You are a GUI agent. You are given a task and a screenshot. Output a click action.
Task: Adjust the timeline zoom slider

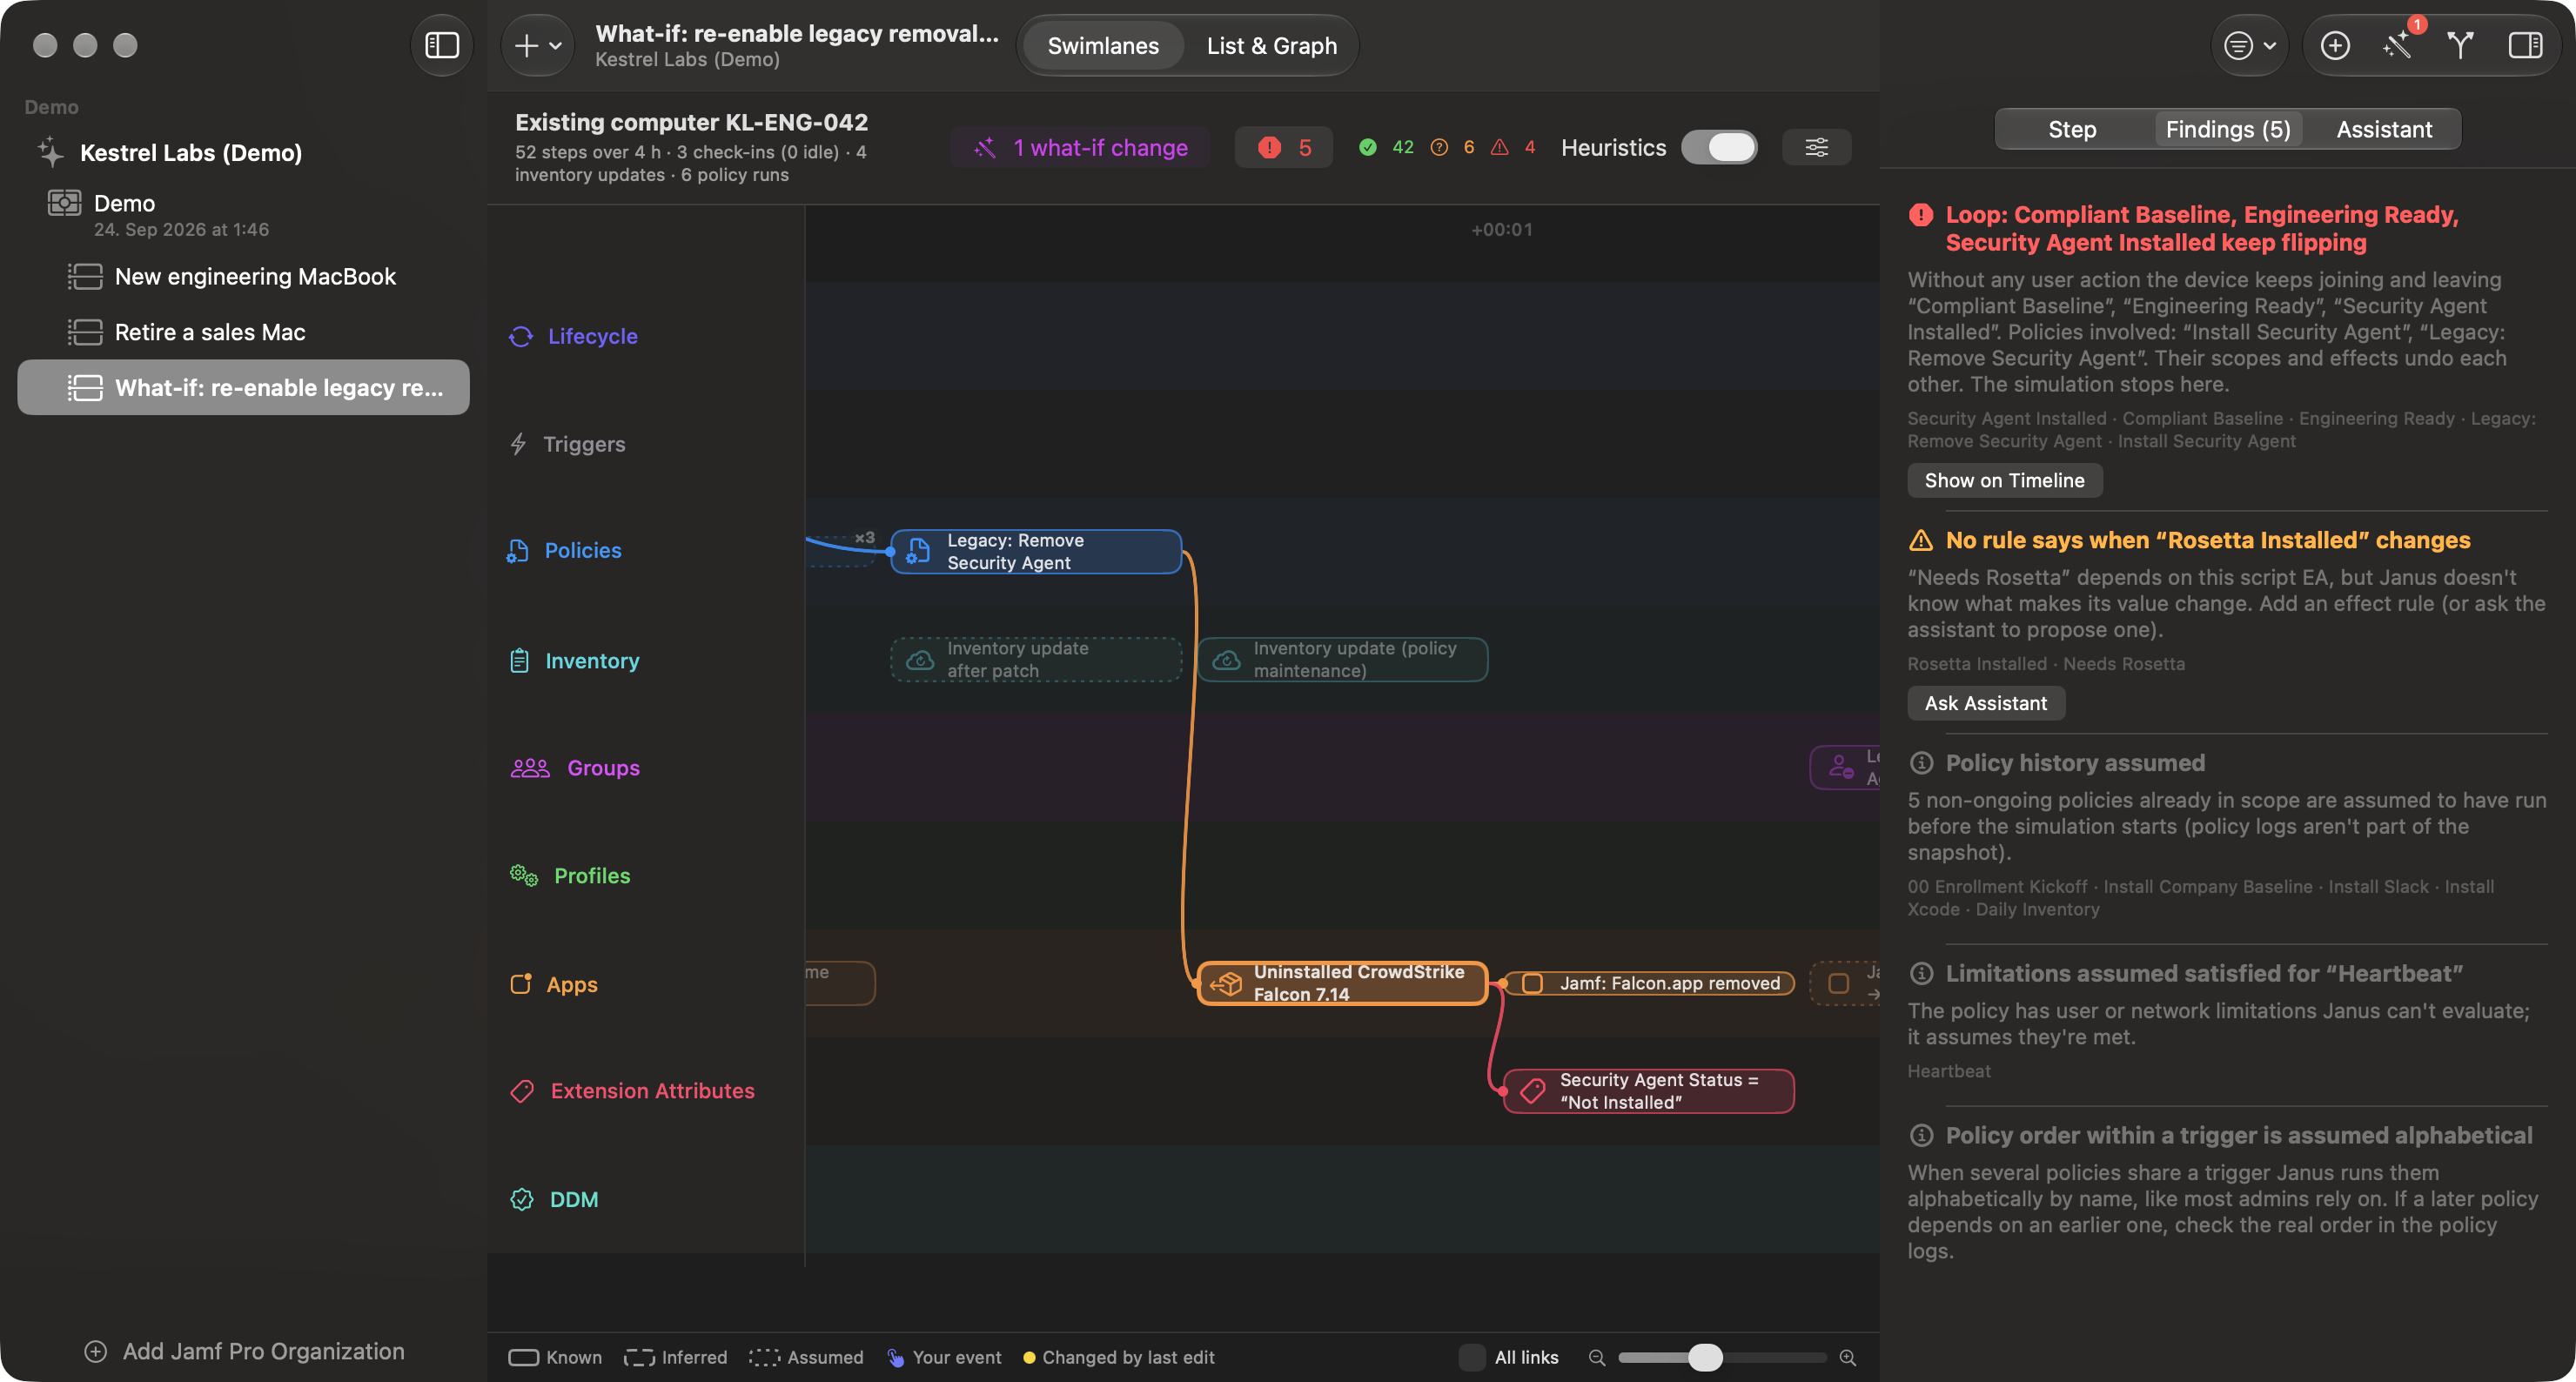(1721, 1357)
